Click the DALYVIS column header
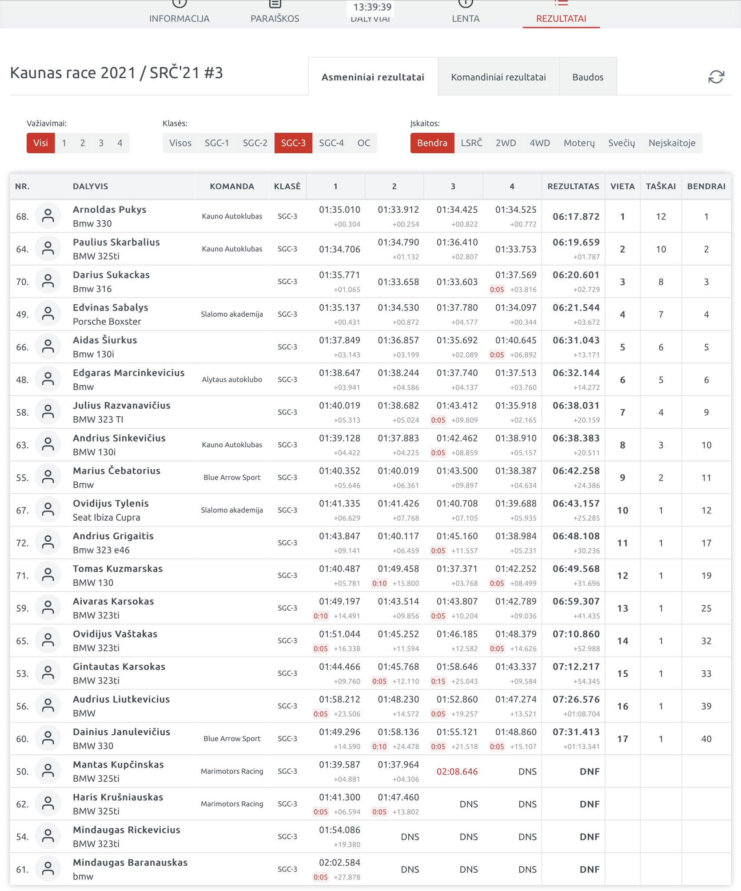Viewport: 741px width, 891px height. coord(91,187)
